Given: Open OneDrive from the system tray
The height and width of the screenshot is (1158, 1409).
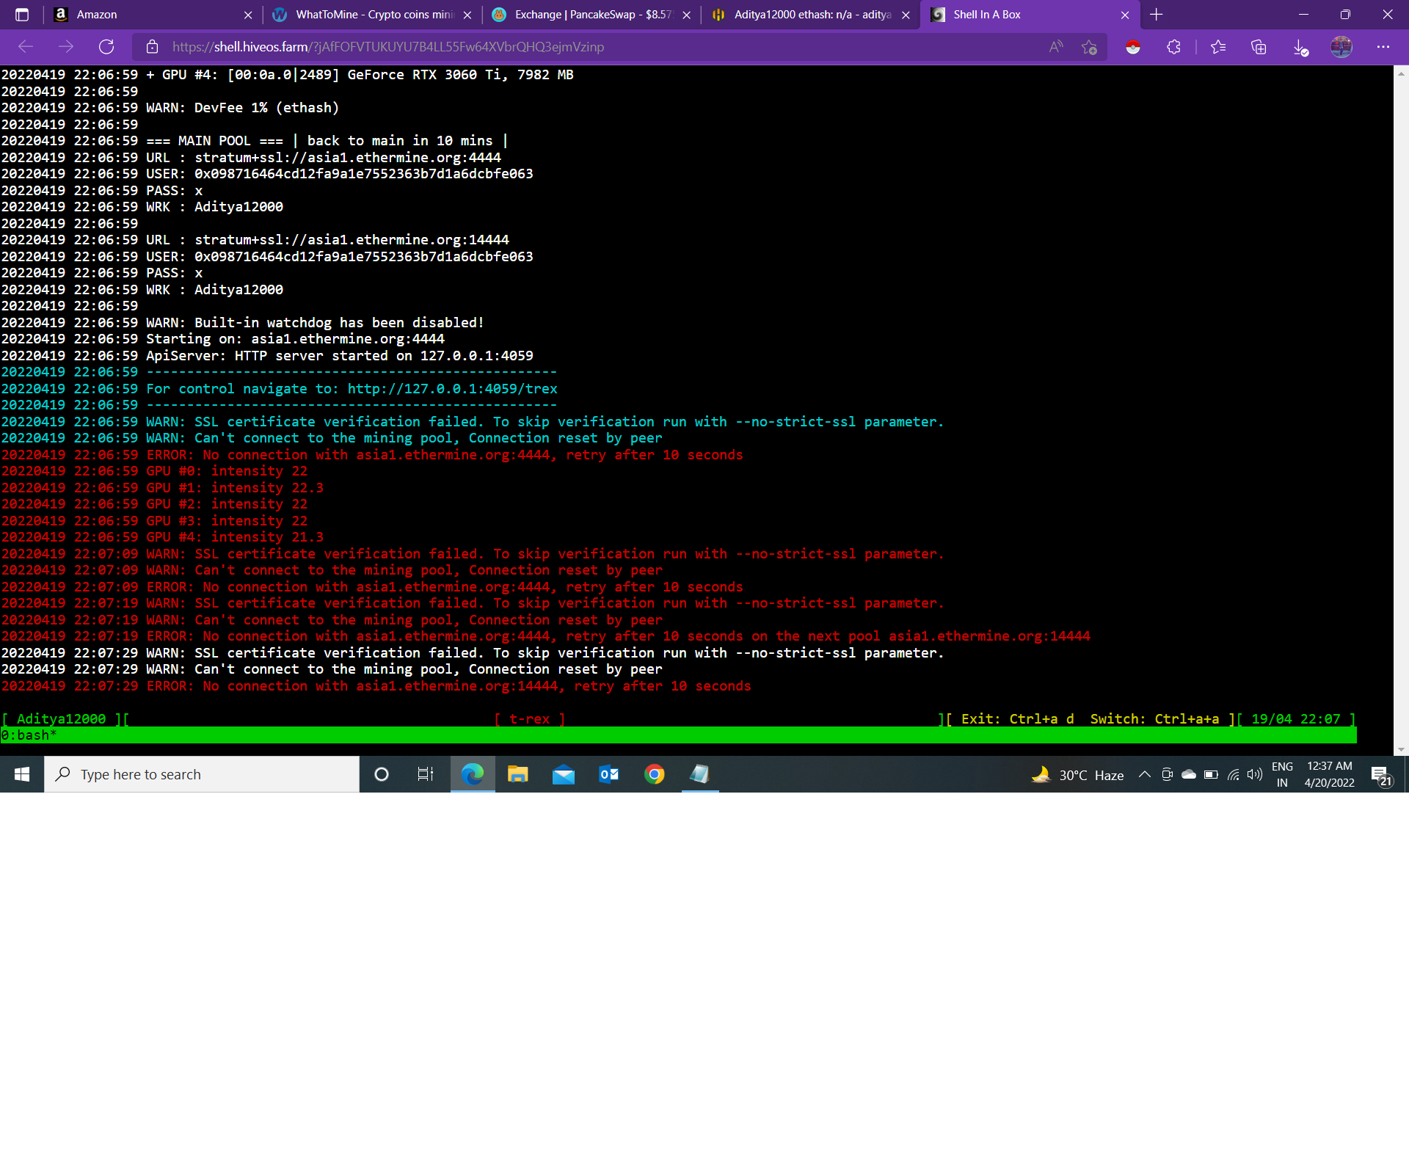Looking at the screenshot, I should [1190, 774].
